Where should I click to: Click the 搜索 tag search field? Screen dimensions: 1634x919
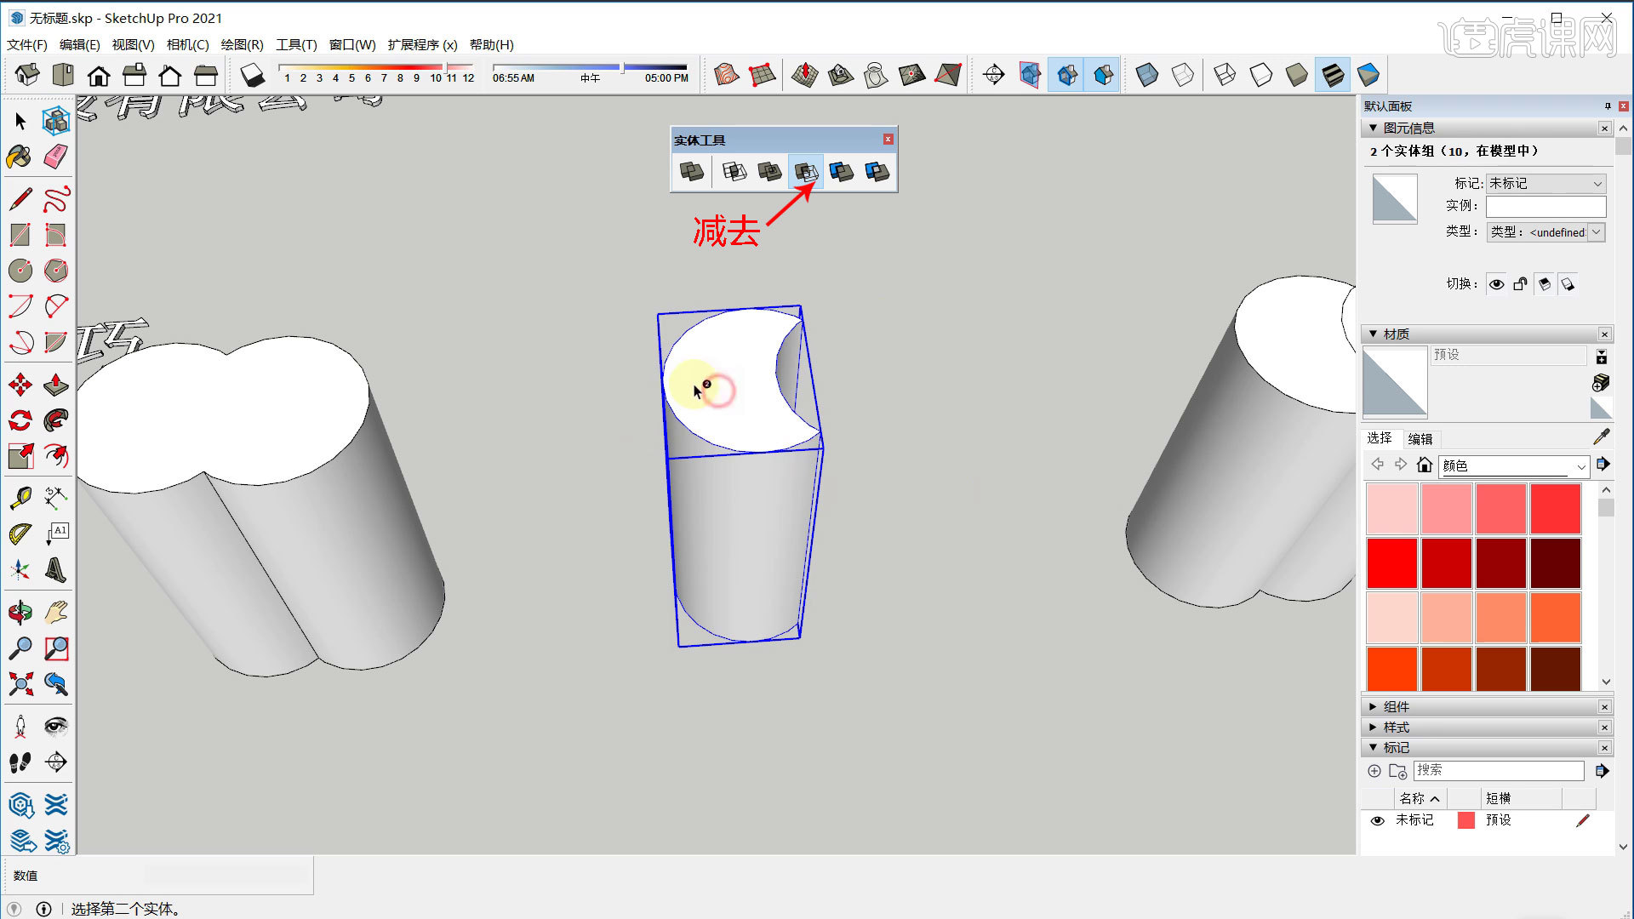(x=1499, y=770)
